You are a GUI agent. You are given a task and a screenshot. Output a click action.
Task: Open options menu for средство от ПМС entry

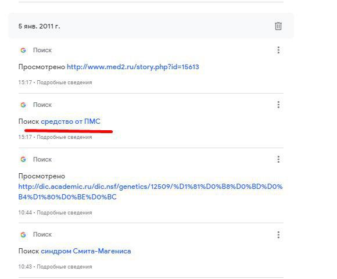click(x=278, y=105)
